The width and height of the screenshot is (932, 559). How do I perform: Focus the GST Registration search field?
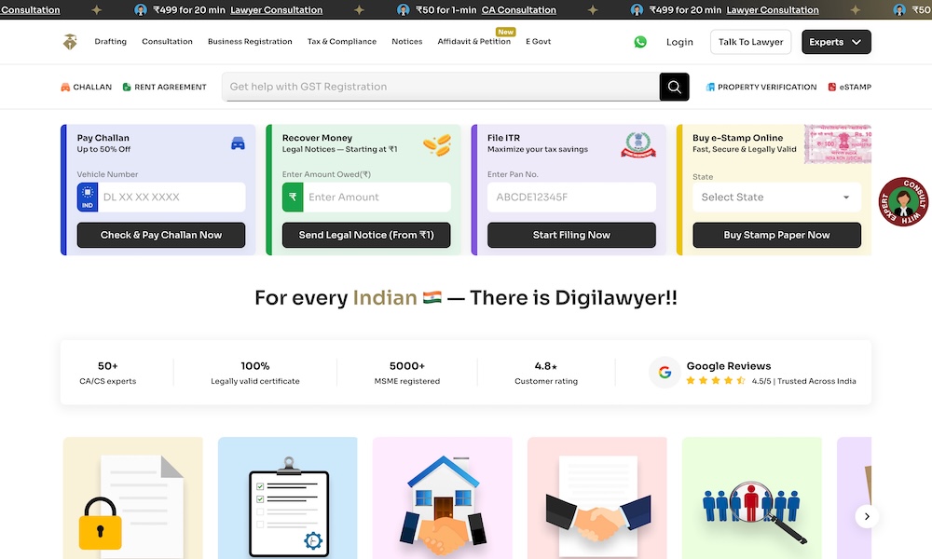(x=441, y=87)
